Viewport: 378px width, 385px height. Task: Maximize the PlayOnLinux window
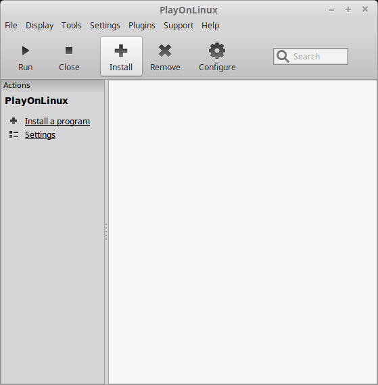pyautogui.click(x=348, y=9)
